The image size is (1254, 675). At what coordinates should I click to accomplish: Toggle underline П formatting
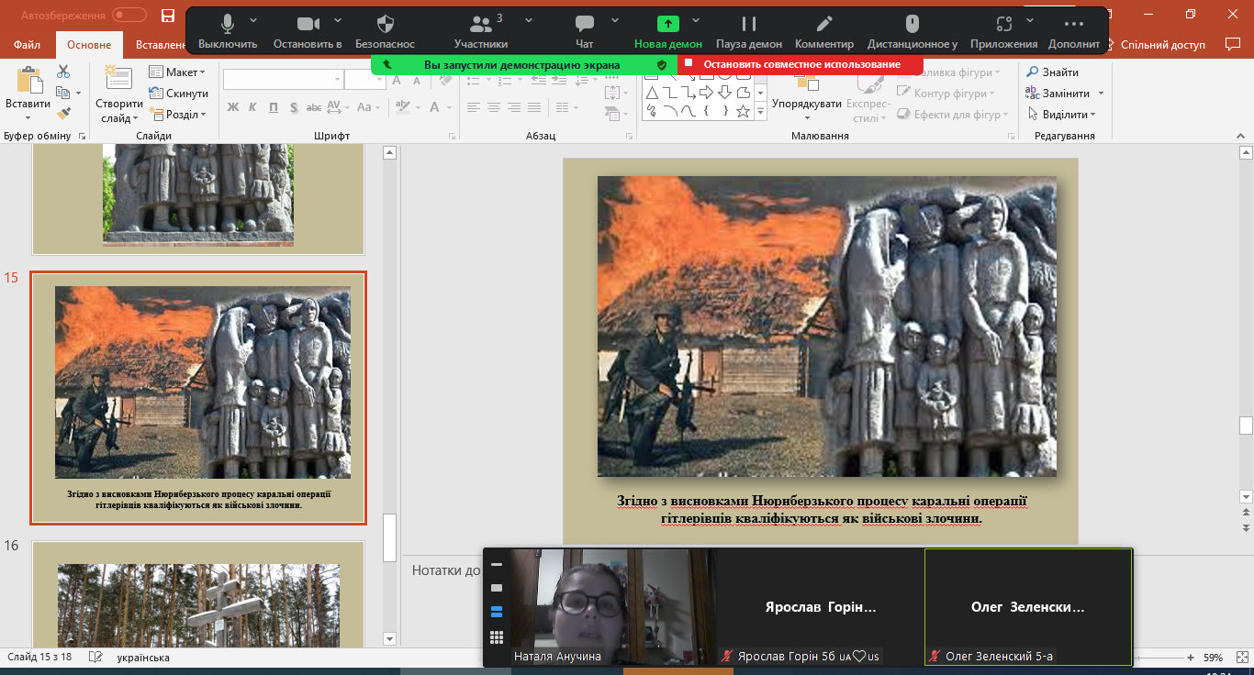272,107
